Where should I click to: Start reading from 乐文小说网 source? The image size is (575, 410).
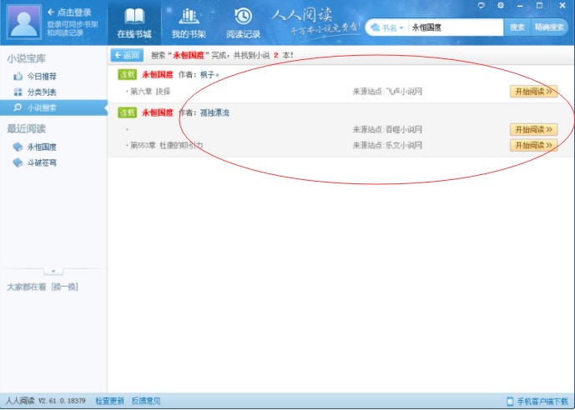[533, 145]
